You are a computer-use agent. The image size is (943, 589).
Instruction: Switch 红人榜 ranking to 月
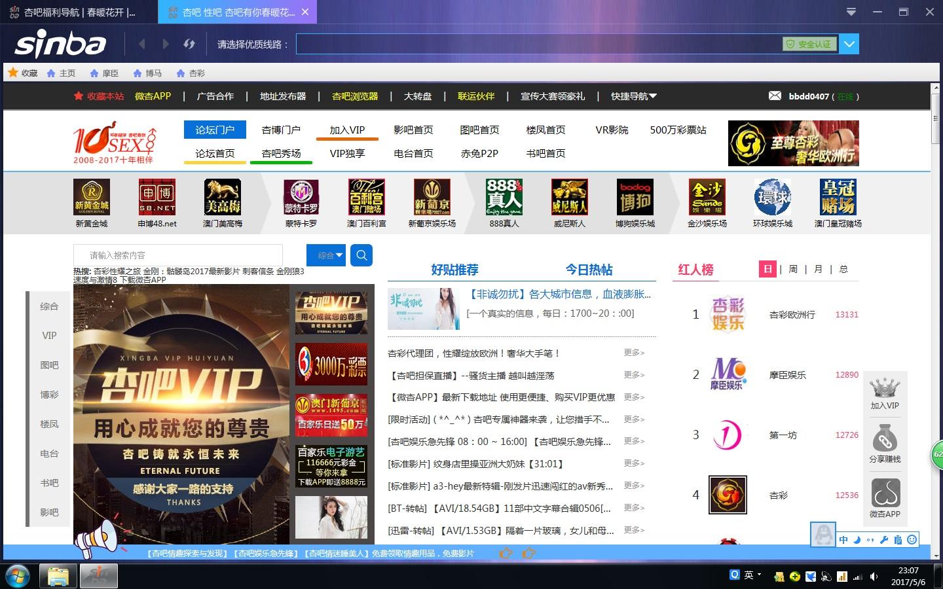coord(818,269)
